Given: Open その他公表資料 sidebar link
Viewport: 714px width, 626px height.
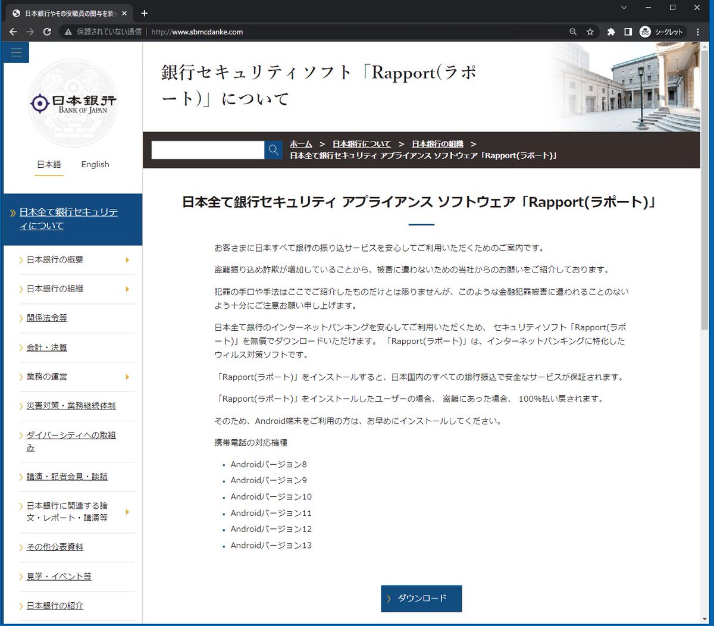Looking at the screenshot, I should [x=55, y=547].
